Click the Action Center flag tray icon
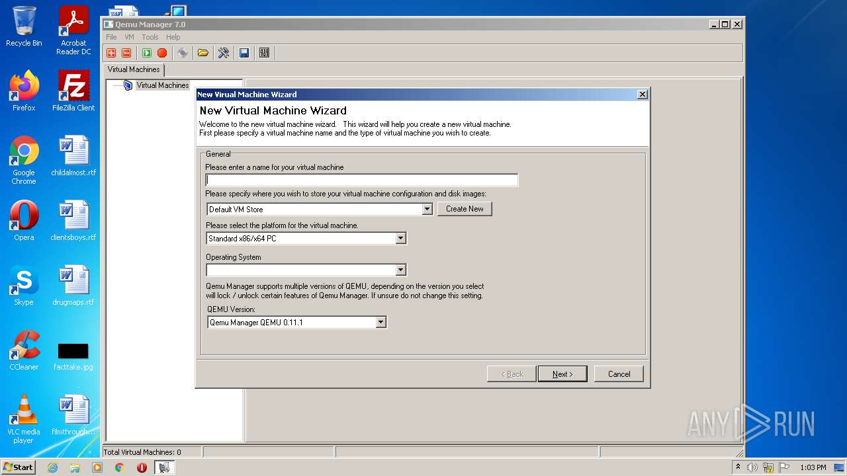The width and height of the screenshot is (847, 476). pyautogui.click(x=784, y=467)
